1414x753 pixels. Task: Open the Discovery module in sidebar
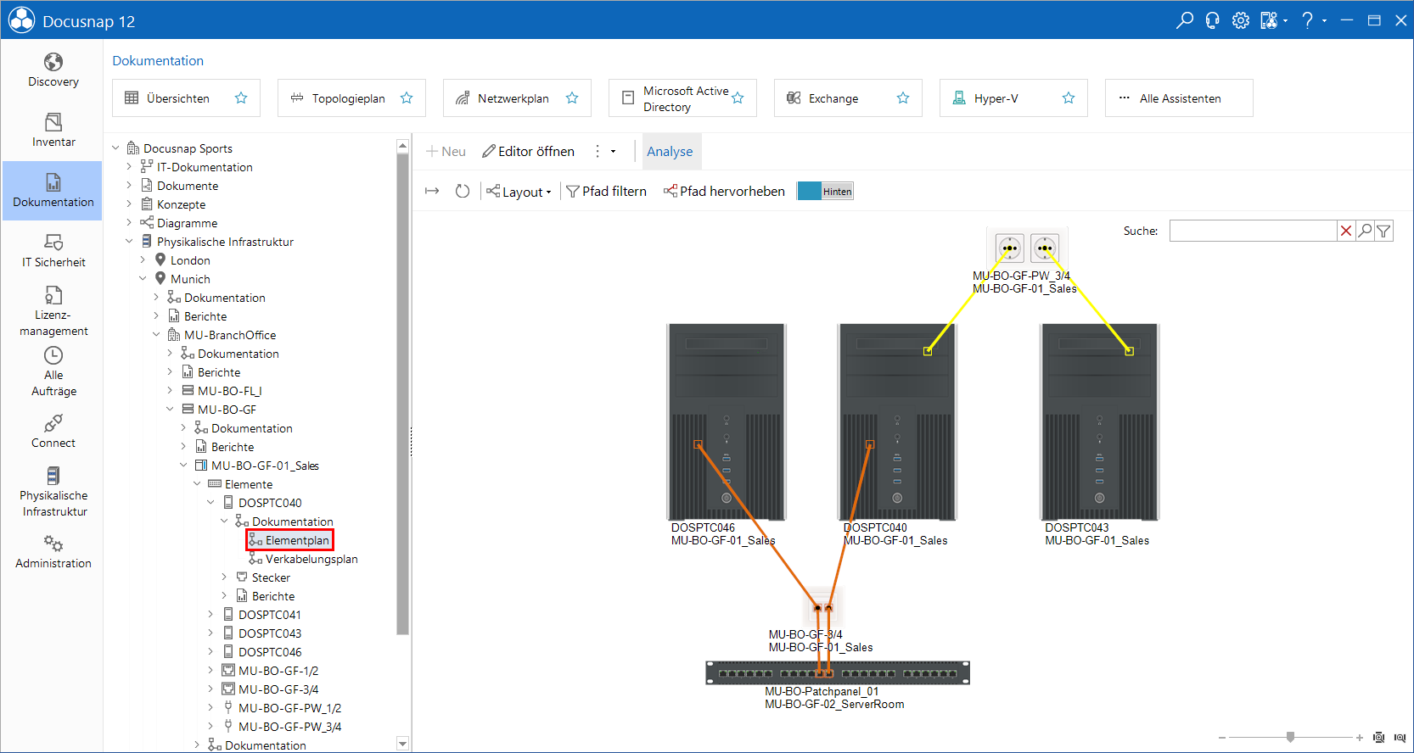pos(53,70)
